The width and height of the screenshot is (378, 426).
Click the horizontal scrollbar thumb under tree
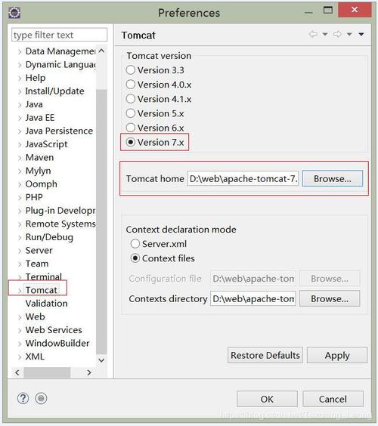(47, 372)
